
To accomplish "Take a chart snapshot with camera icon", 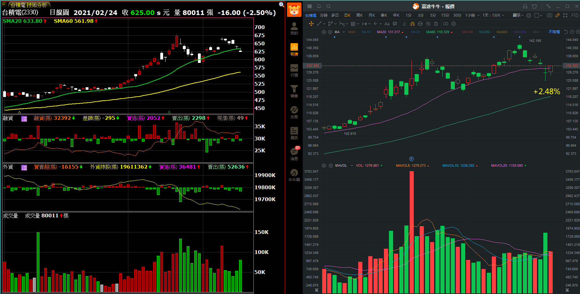I will (549, 15).
